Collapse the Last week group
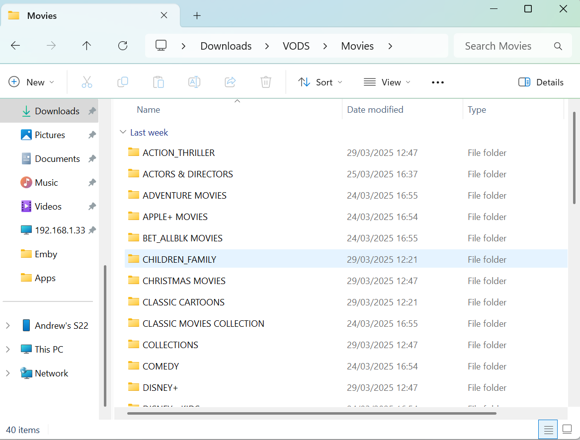 (122, 133)
